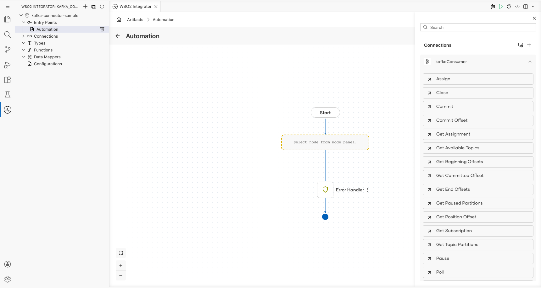The image size is (541, 288).
Task: Add the Get Assignment action
Action: click(478, 134)
